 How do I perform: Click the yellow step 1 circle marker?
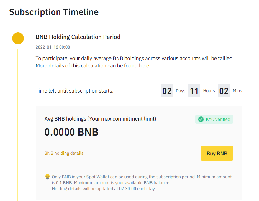(18, 38)
